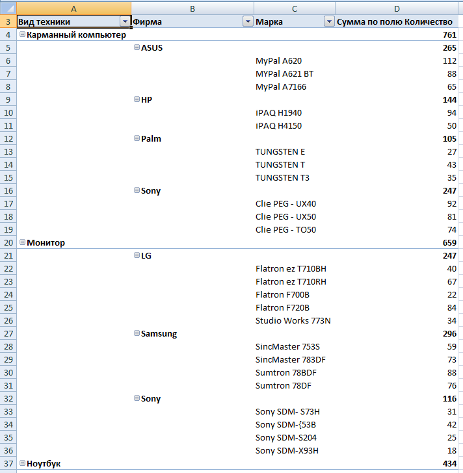This screenshot has height=473, width=463.
Task: Click the Clie PEG - TO50 cell
Action: coord(295,229)
